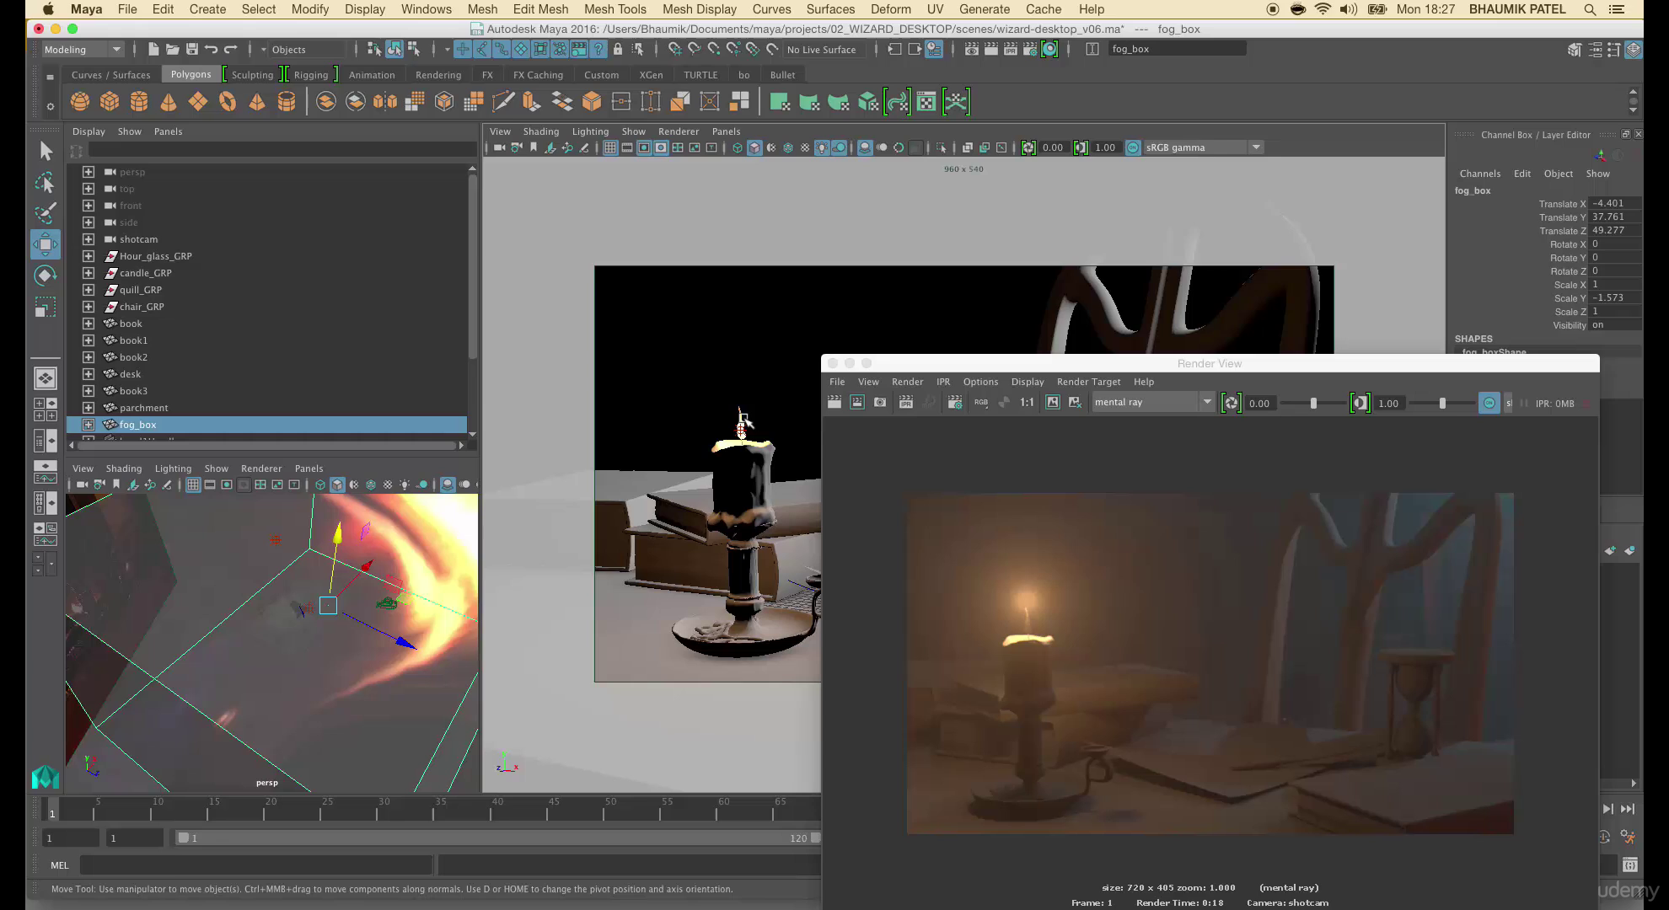Toggle grid display in persp panel toolbar

[x=193, y=484]
